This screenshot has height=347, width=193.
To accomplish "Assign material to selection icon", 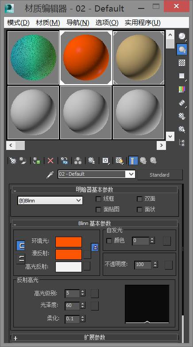I will [x=36, y=161].
